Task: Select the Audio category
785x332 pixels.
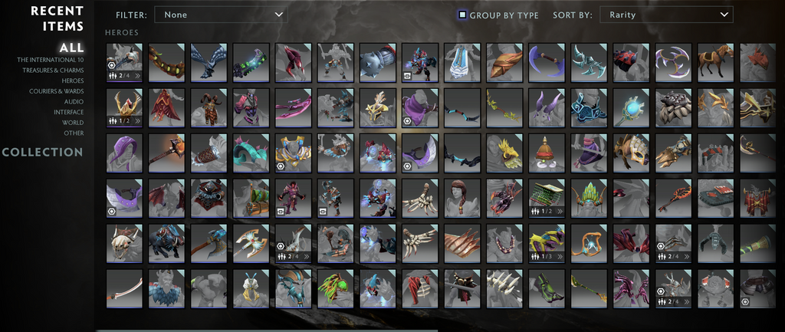Action: tap(74, 102)
